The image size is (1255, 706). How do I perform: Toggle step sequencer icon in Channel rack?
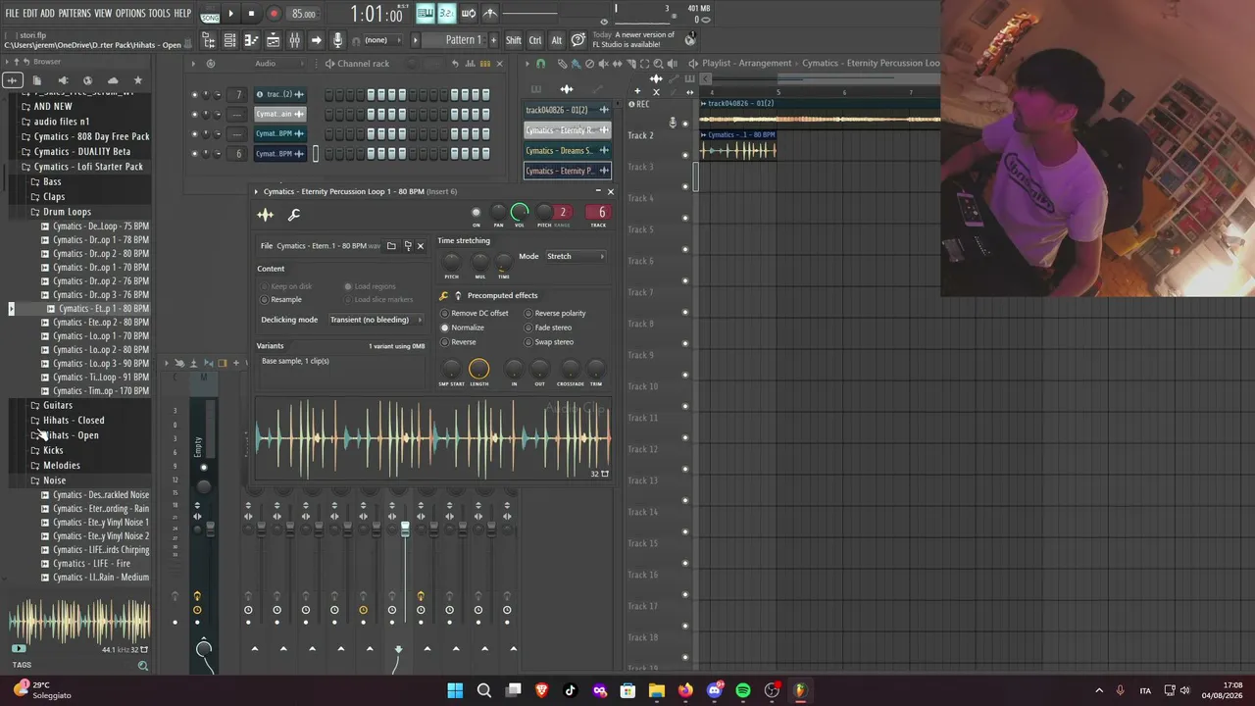[484, 64]
